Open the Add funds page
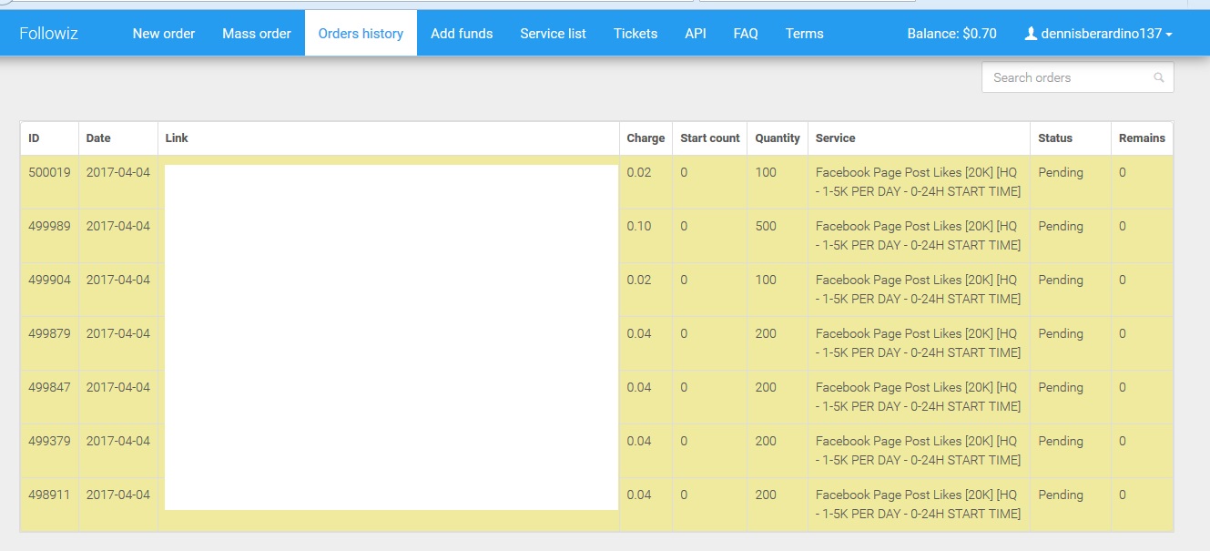 pos(462,34)
